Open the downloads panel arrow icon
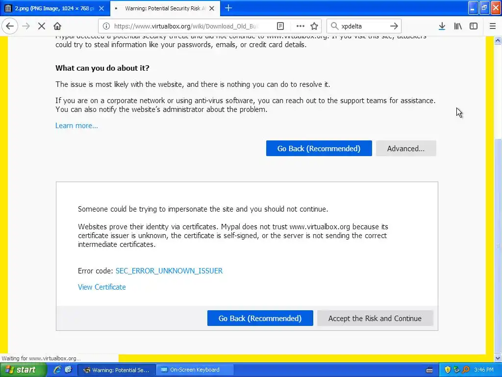The image size is (502, 377). point(442,26)
